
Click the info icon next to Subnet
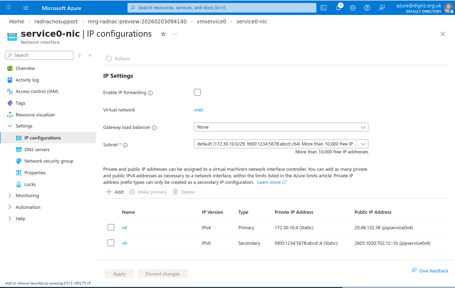pyautogui.click(x=125, y=145)
